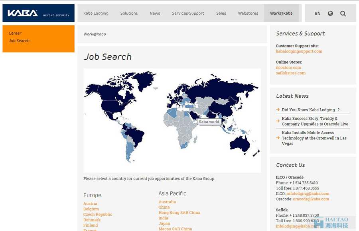
Task: Select the Work@Kaba navigation tab
Action: pyautogui.click(x=281, y=13)
